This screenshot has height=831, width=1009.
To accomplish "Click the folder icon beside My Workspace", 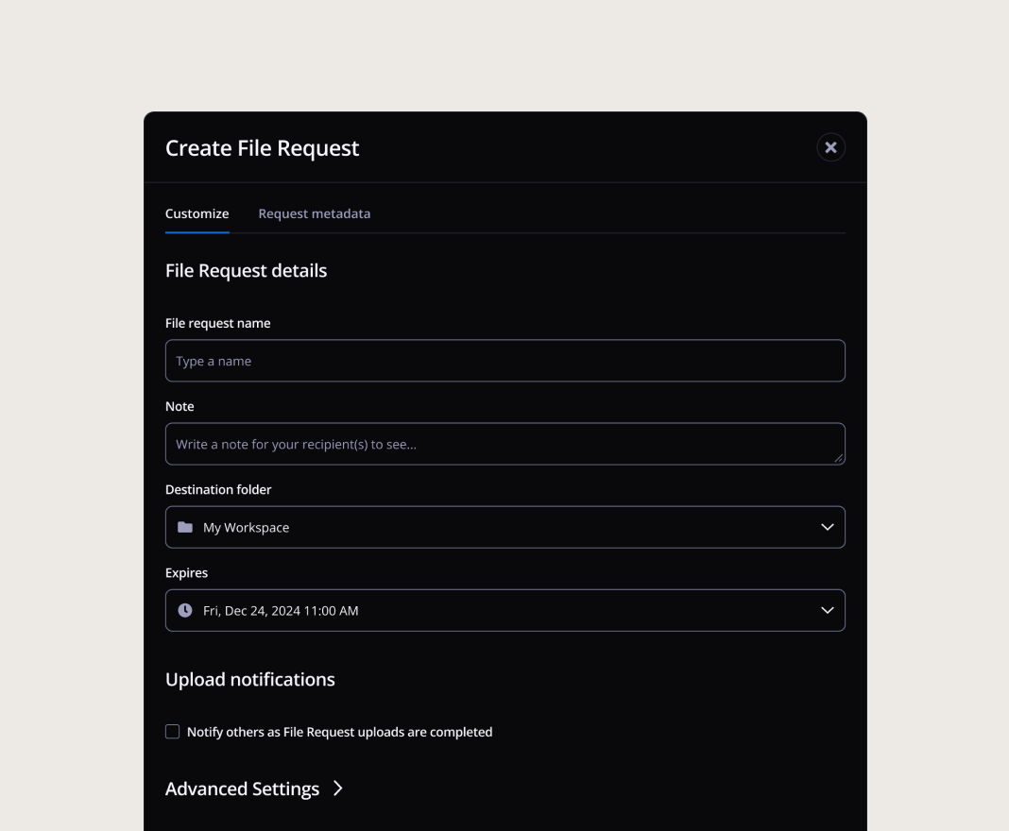I will pos(185,528).
